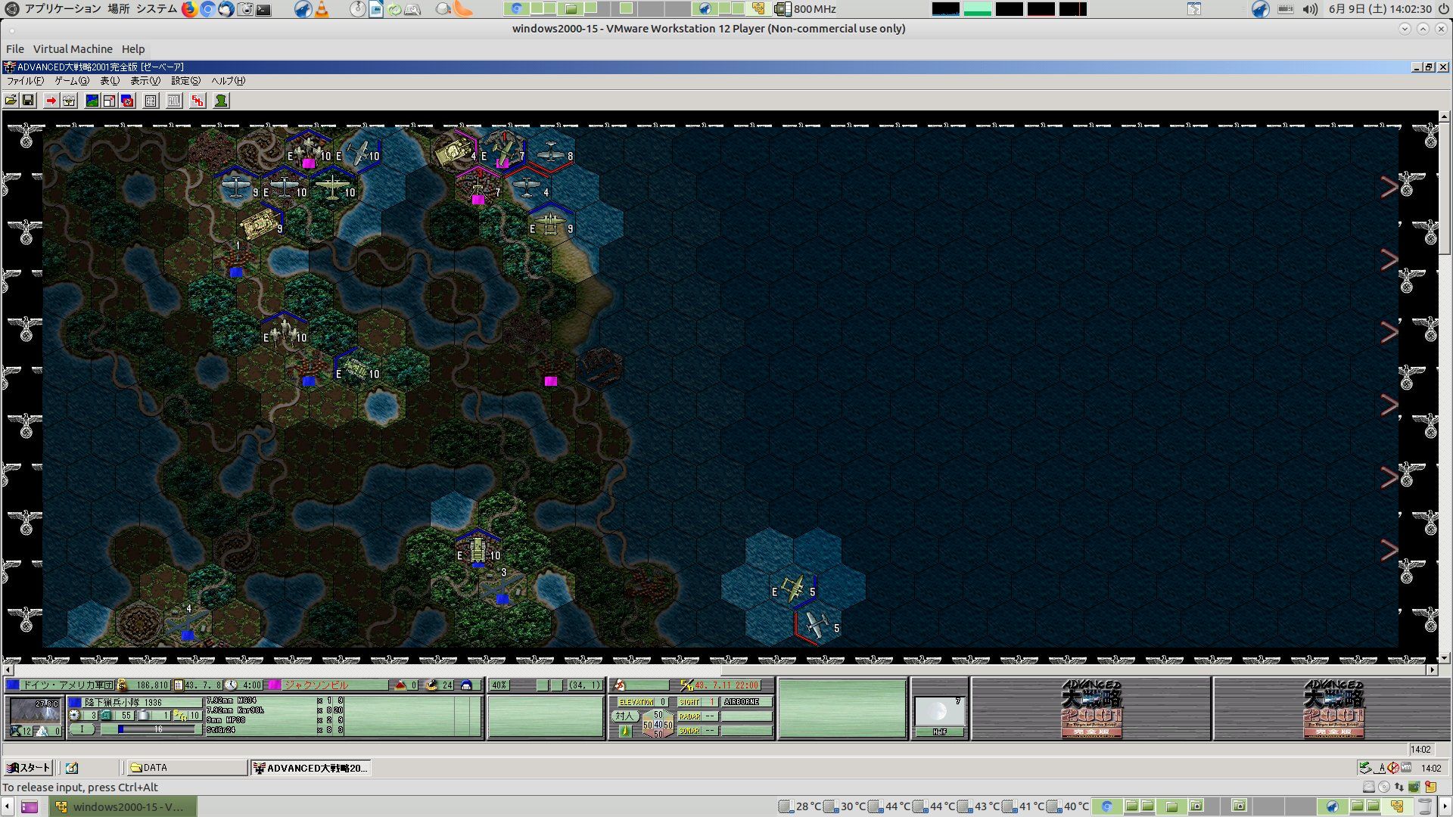Image resolution: width=1453 pixels, height=817 pixels.
Task: Open the 設定(S) menu
Action: 185,81
